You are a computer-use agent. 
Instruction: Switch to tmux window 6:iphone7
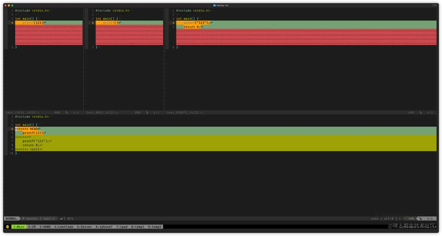pos(104,227)
